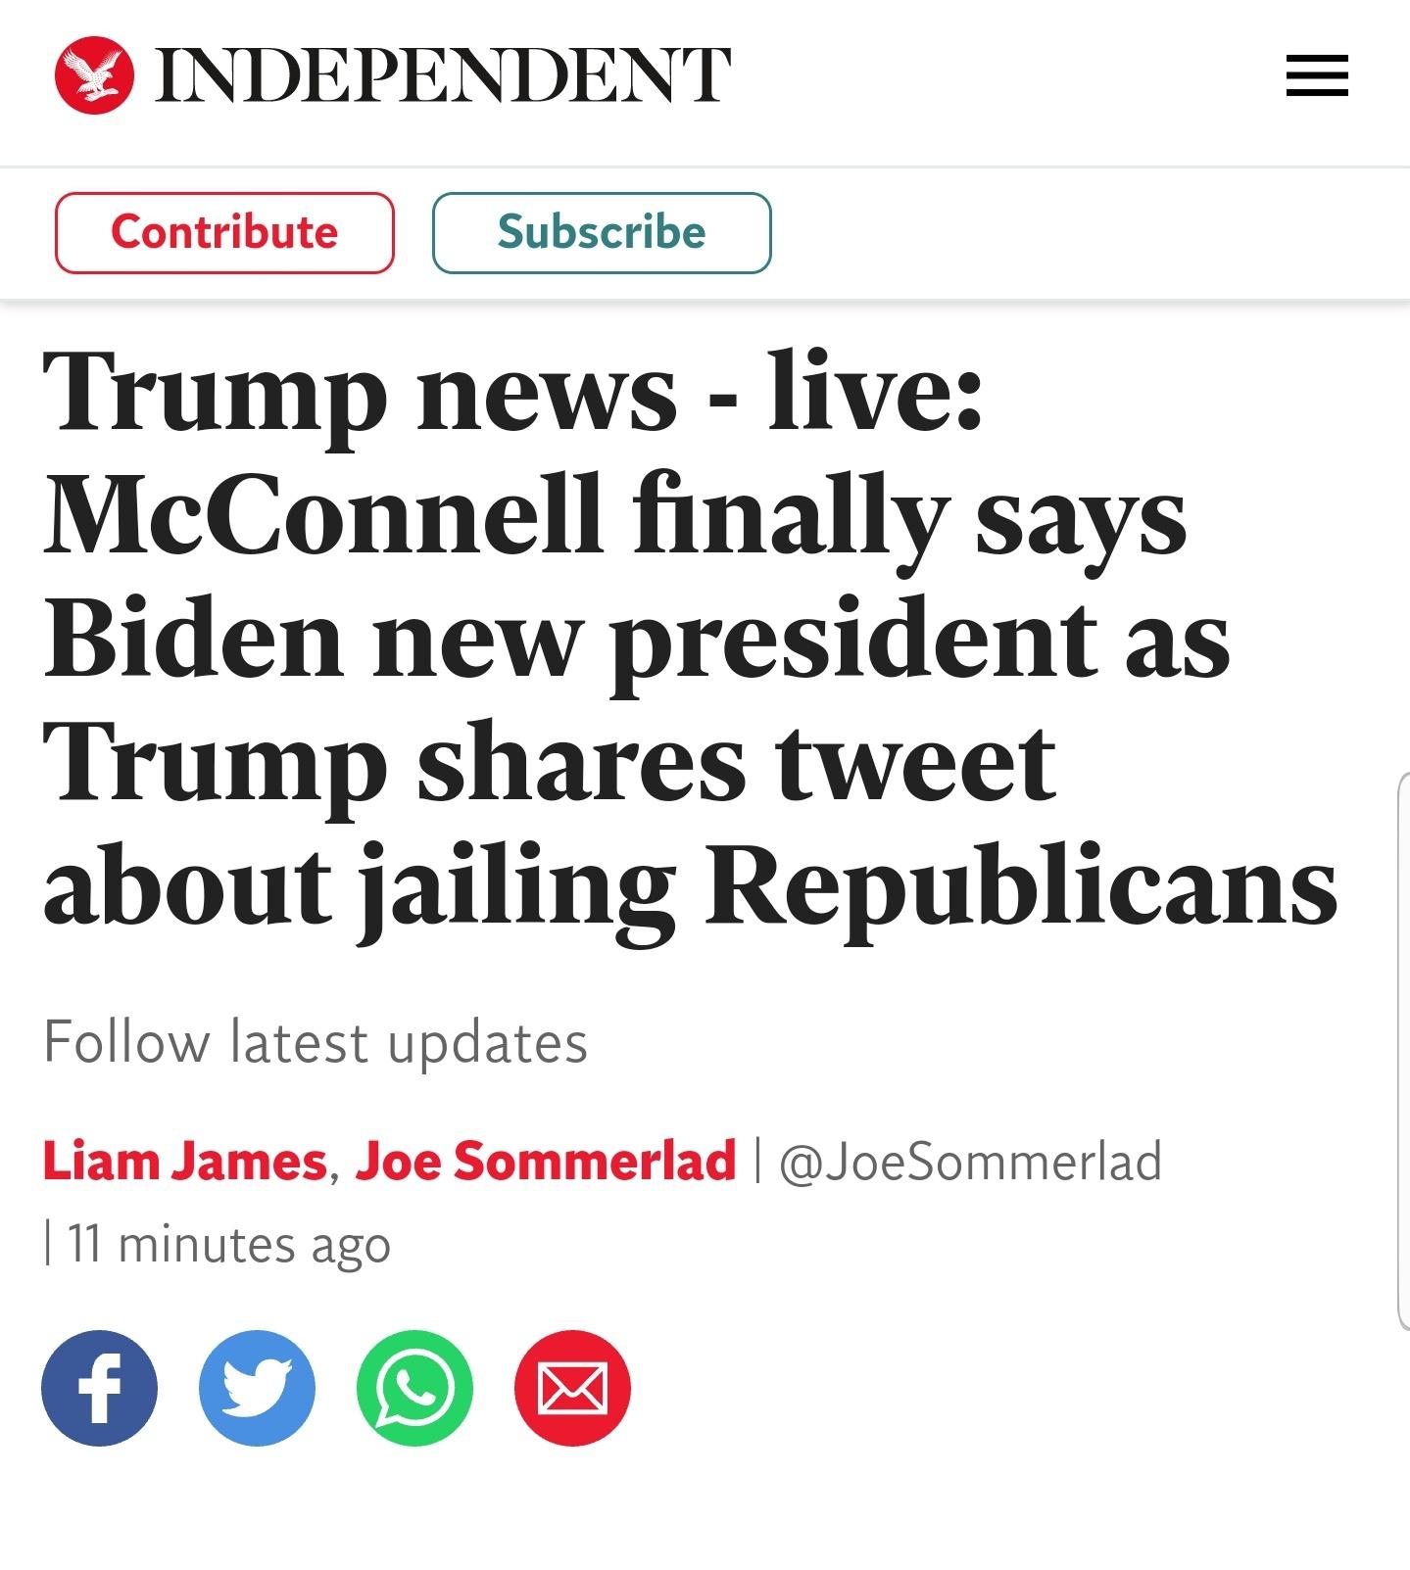Screen dimensions: 1410x1570
Task: Share the article via WhatsApp
Action: [x=414, y=1387]
